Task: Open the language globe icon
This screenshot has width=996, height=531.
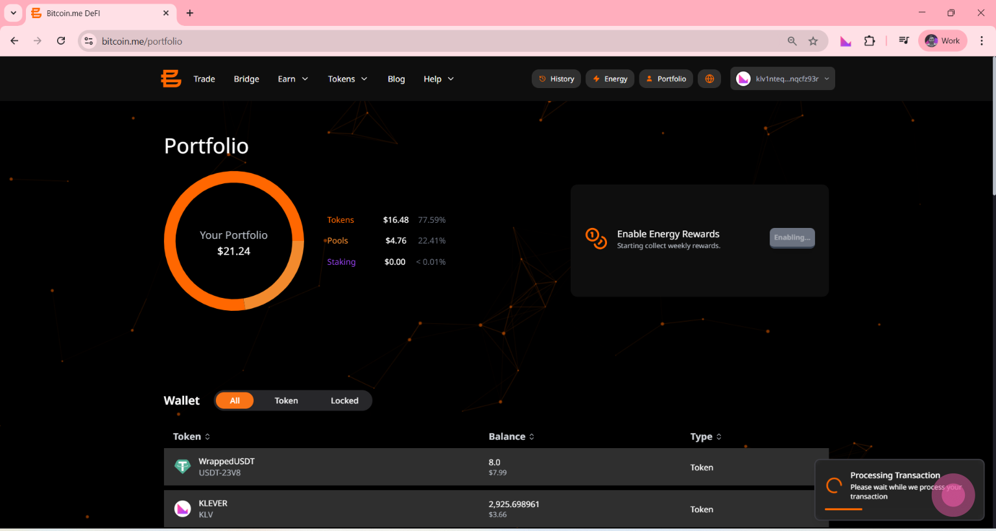Action: (x=709, y=79)
